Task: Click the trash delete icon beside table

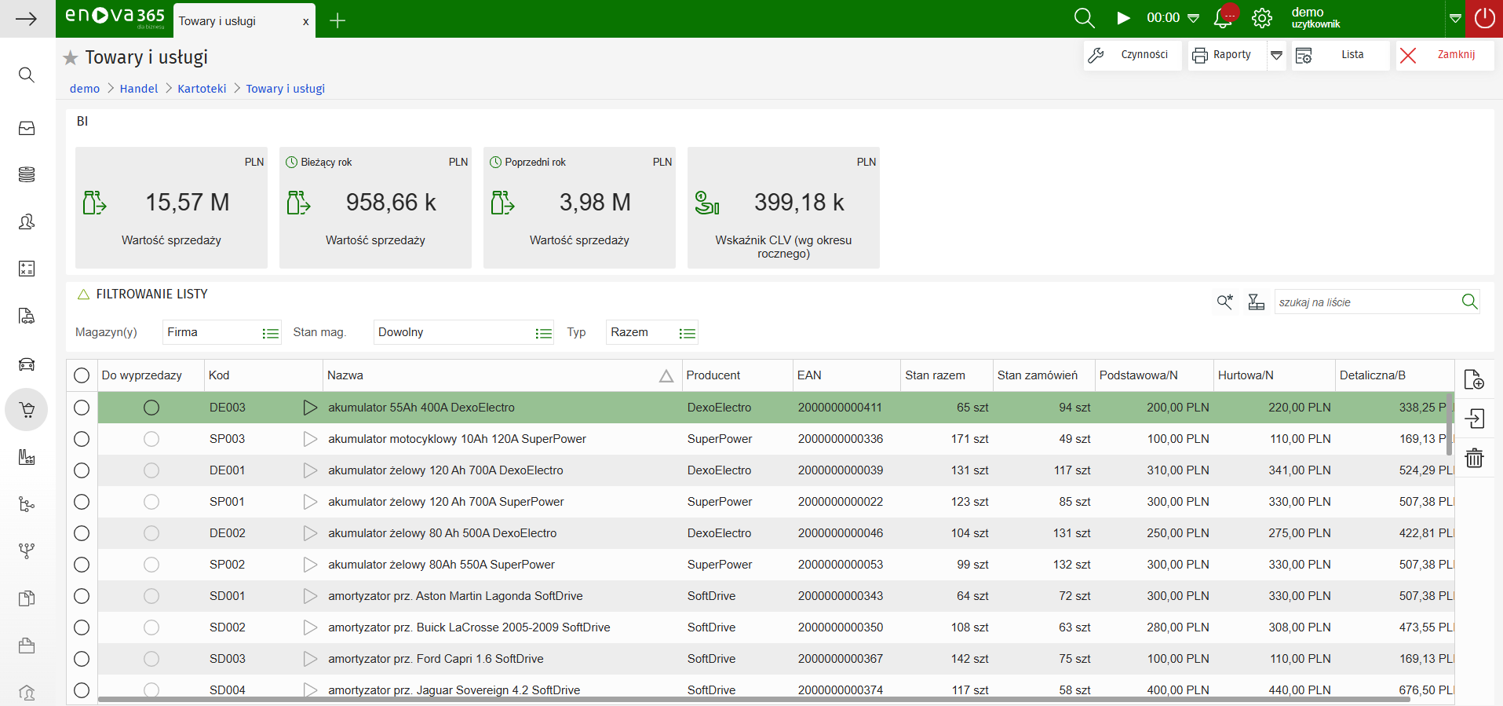Action: [x=1474, y=458]
